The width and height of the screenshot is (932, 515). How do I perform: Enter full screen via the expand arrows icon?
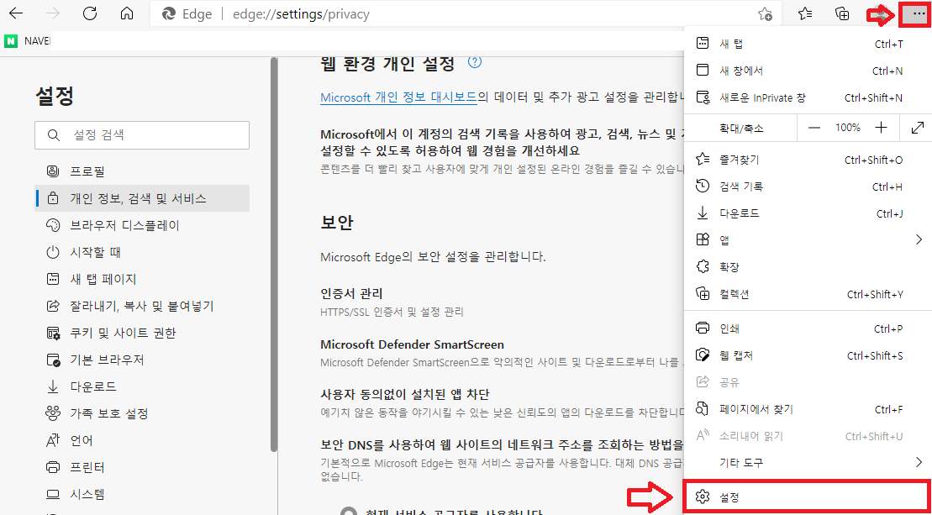click(x=917, y=128)
